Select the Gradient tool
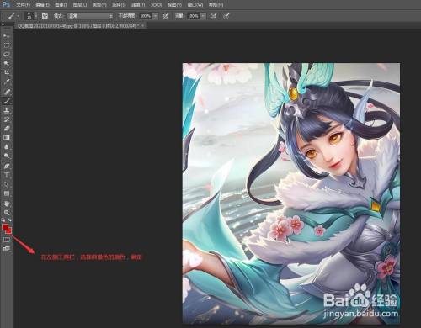 (7, 138)
